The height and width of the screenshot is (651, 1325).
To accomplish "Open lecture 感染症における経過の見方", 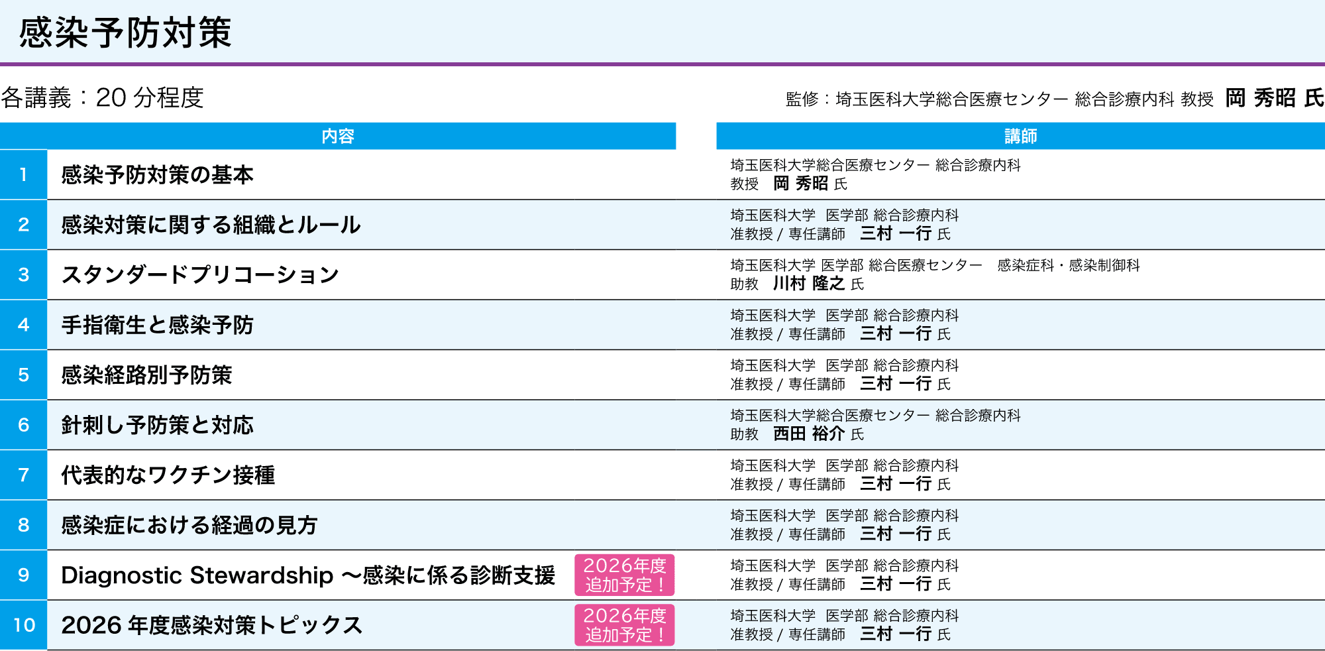I will 189,526.
